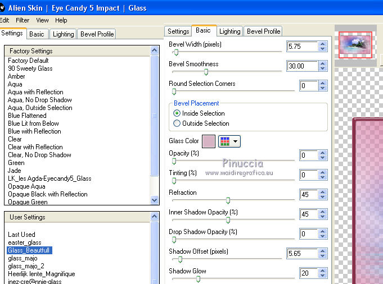Select the Jade preset
383x284 pixels.
pyautogui.click(x=15, y=171)
